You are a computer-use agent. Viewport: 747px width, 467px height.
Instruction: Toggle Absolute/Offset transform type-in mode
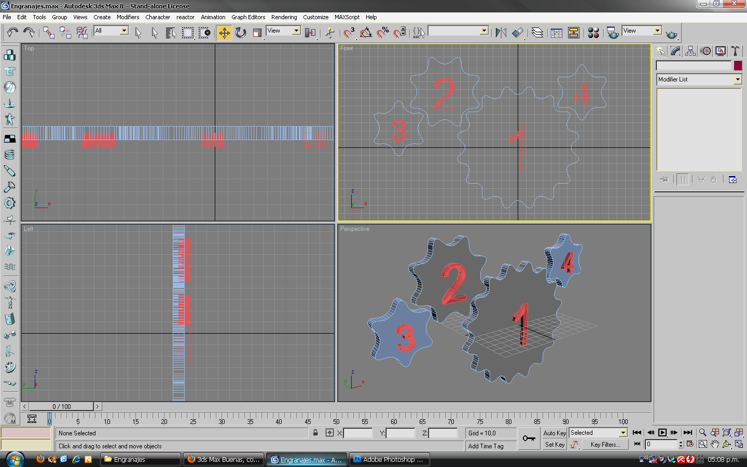[x=329, y=433]
